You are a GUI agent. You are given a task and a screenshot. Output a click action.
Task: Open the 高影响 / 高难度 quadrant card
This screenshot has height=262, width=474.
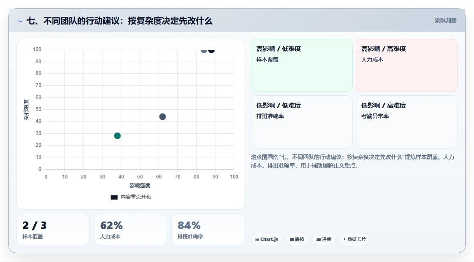pyautogui.click(x=407, y=65)
